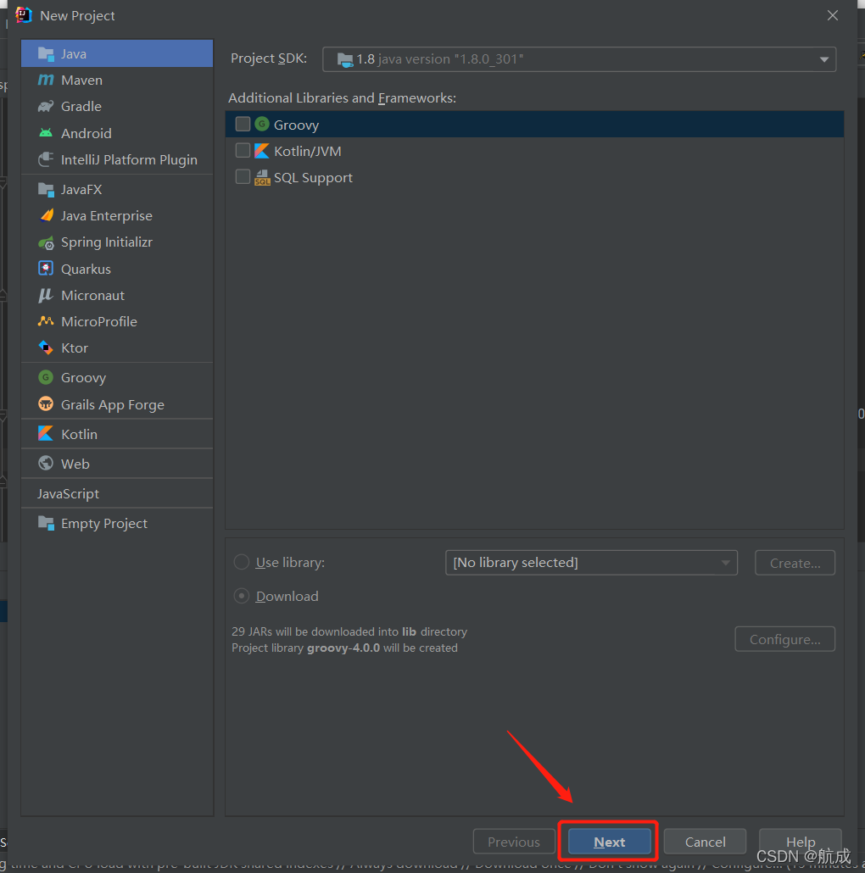Click the Kotlin label in sidebar
865x873 pixels.
(79, 434)
